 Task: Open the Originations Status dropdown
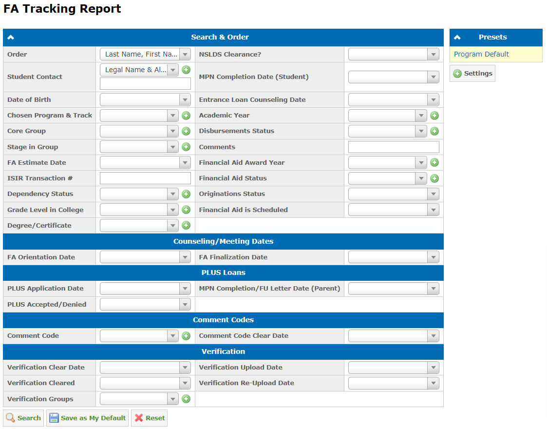click(x=394, y=194)
